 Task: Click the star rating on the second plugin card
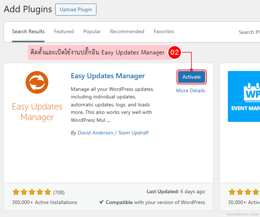coord(244,192)
